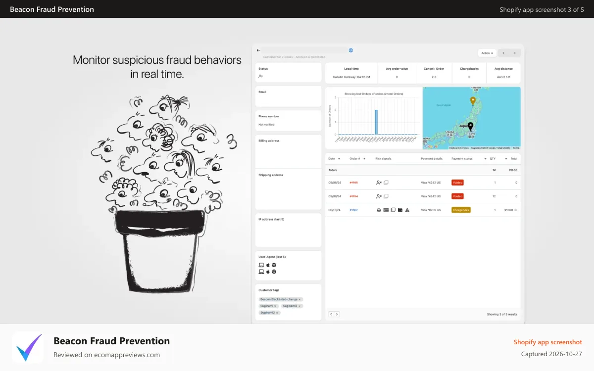
Task: Click the next page arrow below the table
Action: (x=337, y=314)
